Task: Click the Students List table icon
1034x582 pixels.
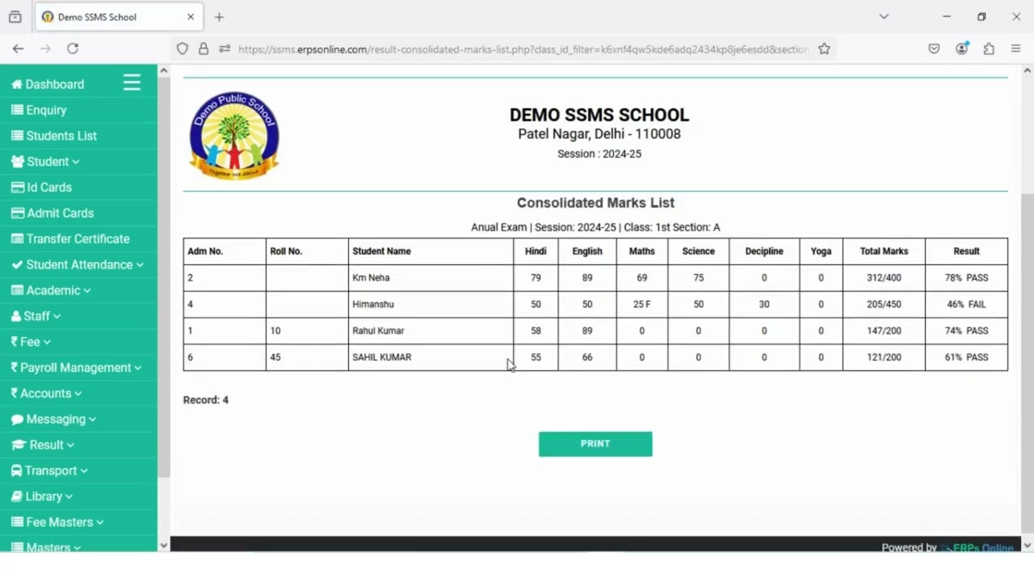Action: [x=17, y=136]
